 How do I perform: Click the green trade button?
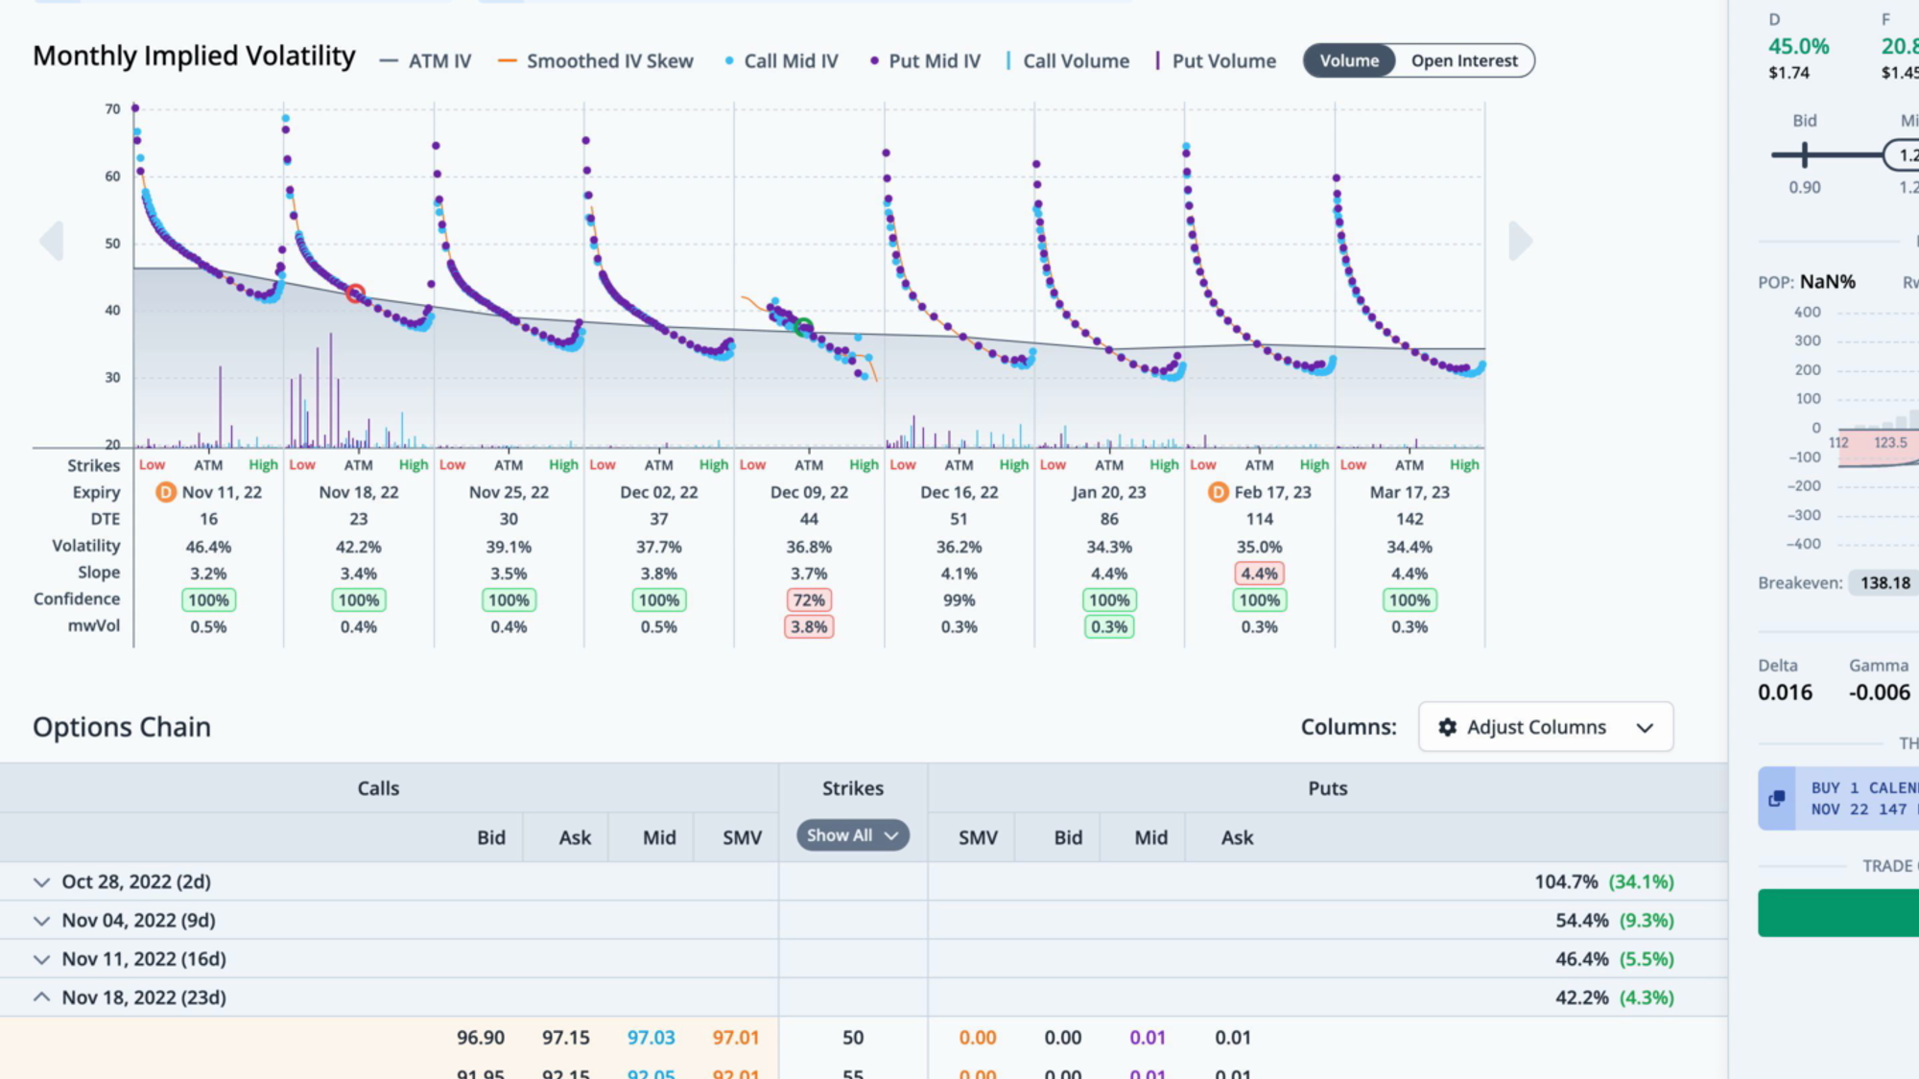[1838, 912]
